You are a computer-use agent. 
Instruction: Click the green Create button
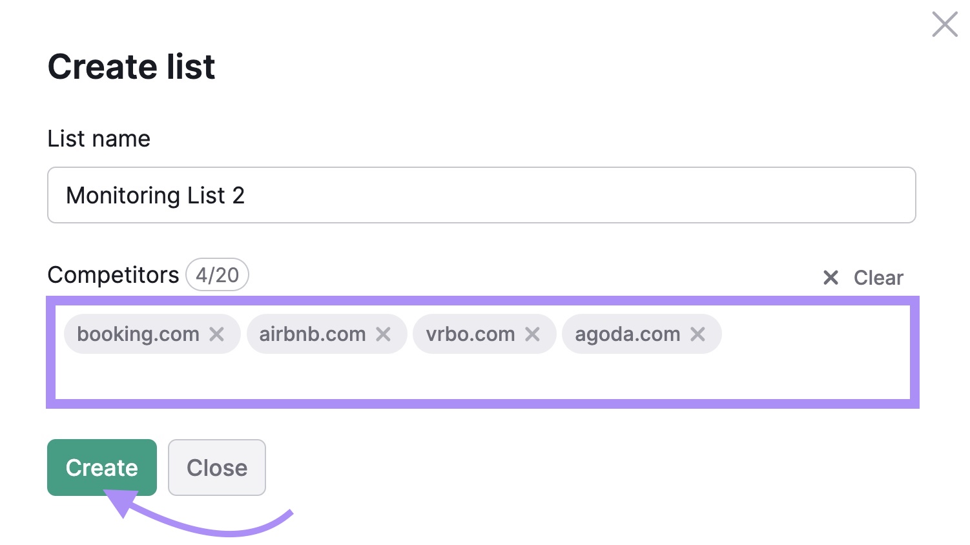click(x=102, y=468)
